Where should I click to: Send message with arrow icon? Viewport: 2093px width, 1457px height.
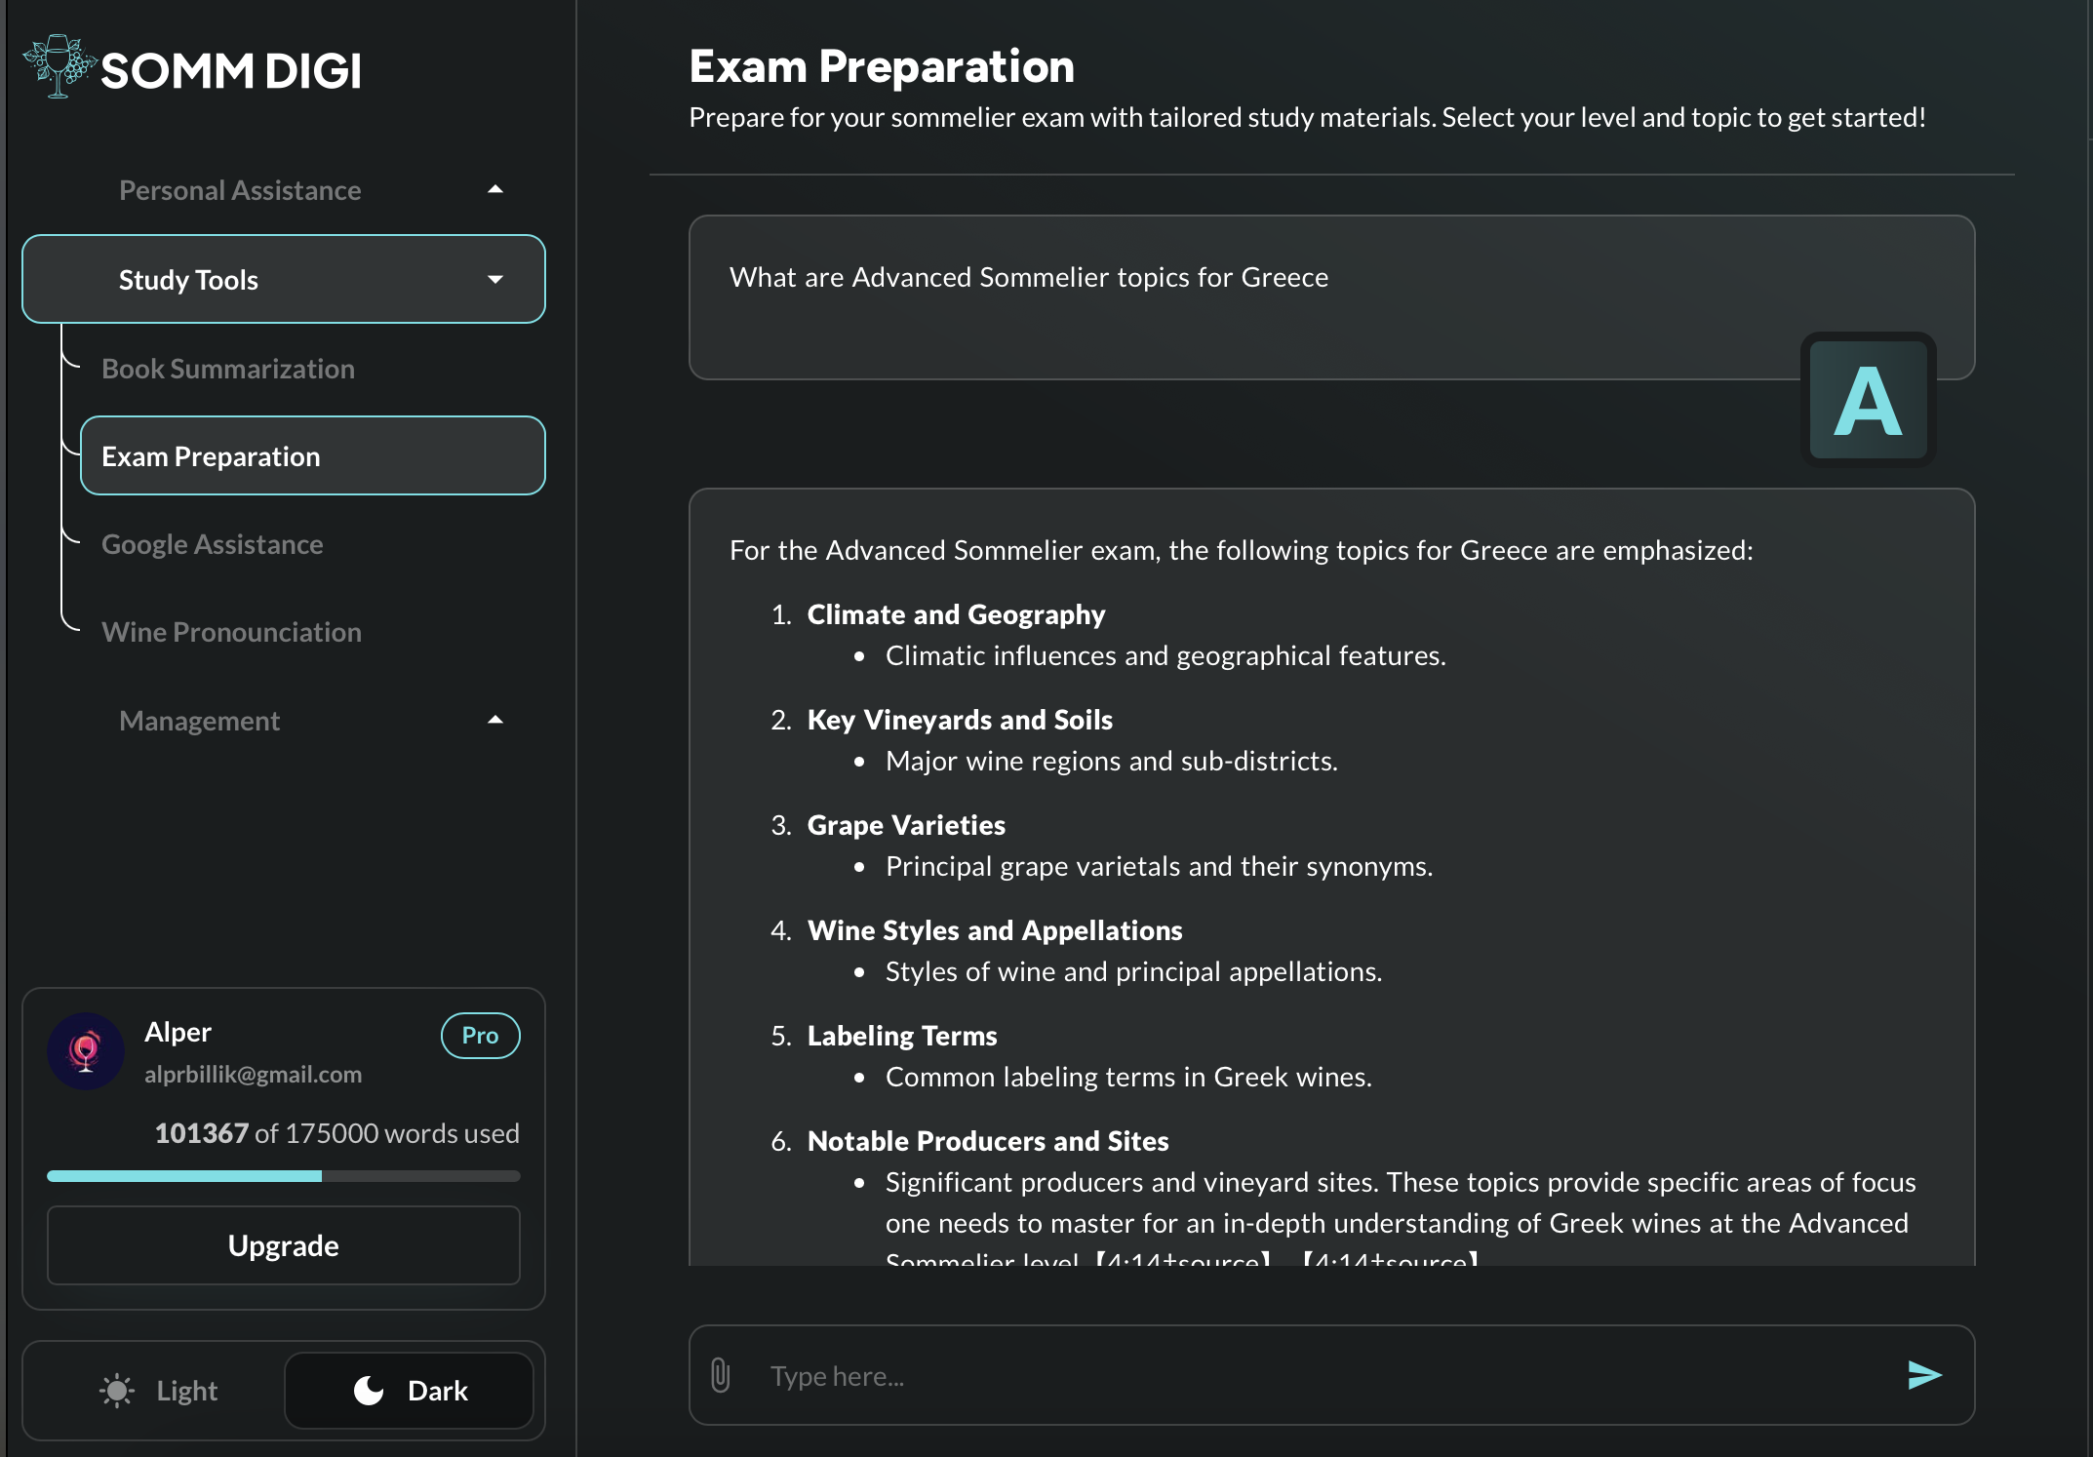pos(1923,1375)
